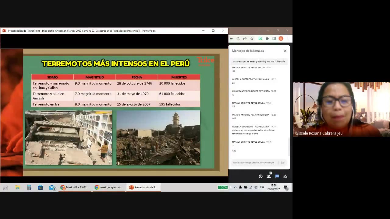
Task: Click the send message arrow icon
Action: [283, 163]
